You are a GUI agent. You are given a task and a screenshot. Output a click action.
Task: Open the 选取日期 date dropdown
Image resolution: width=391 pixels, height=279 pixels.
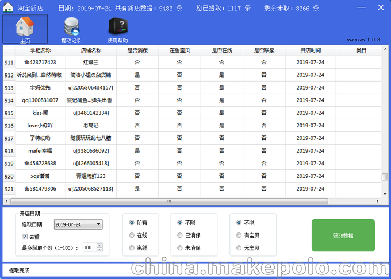[x=78, y=224]
